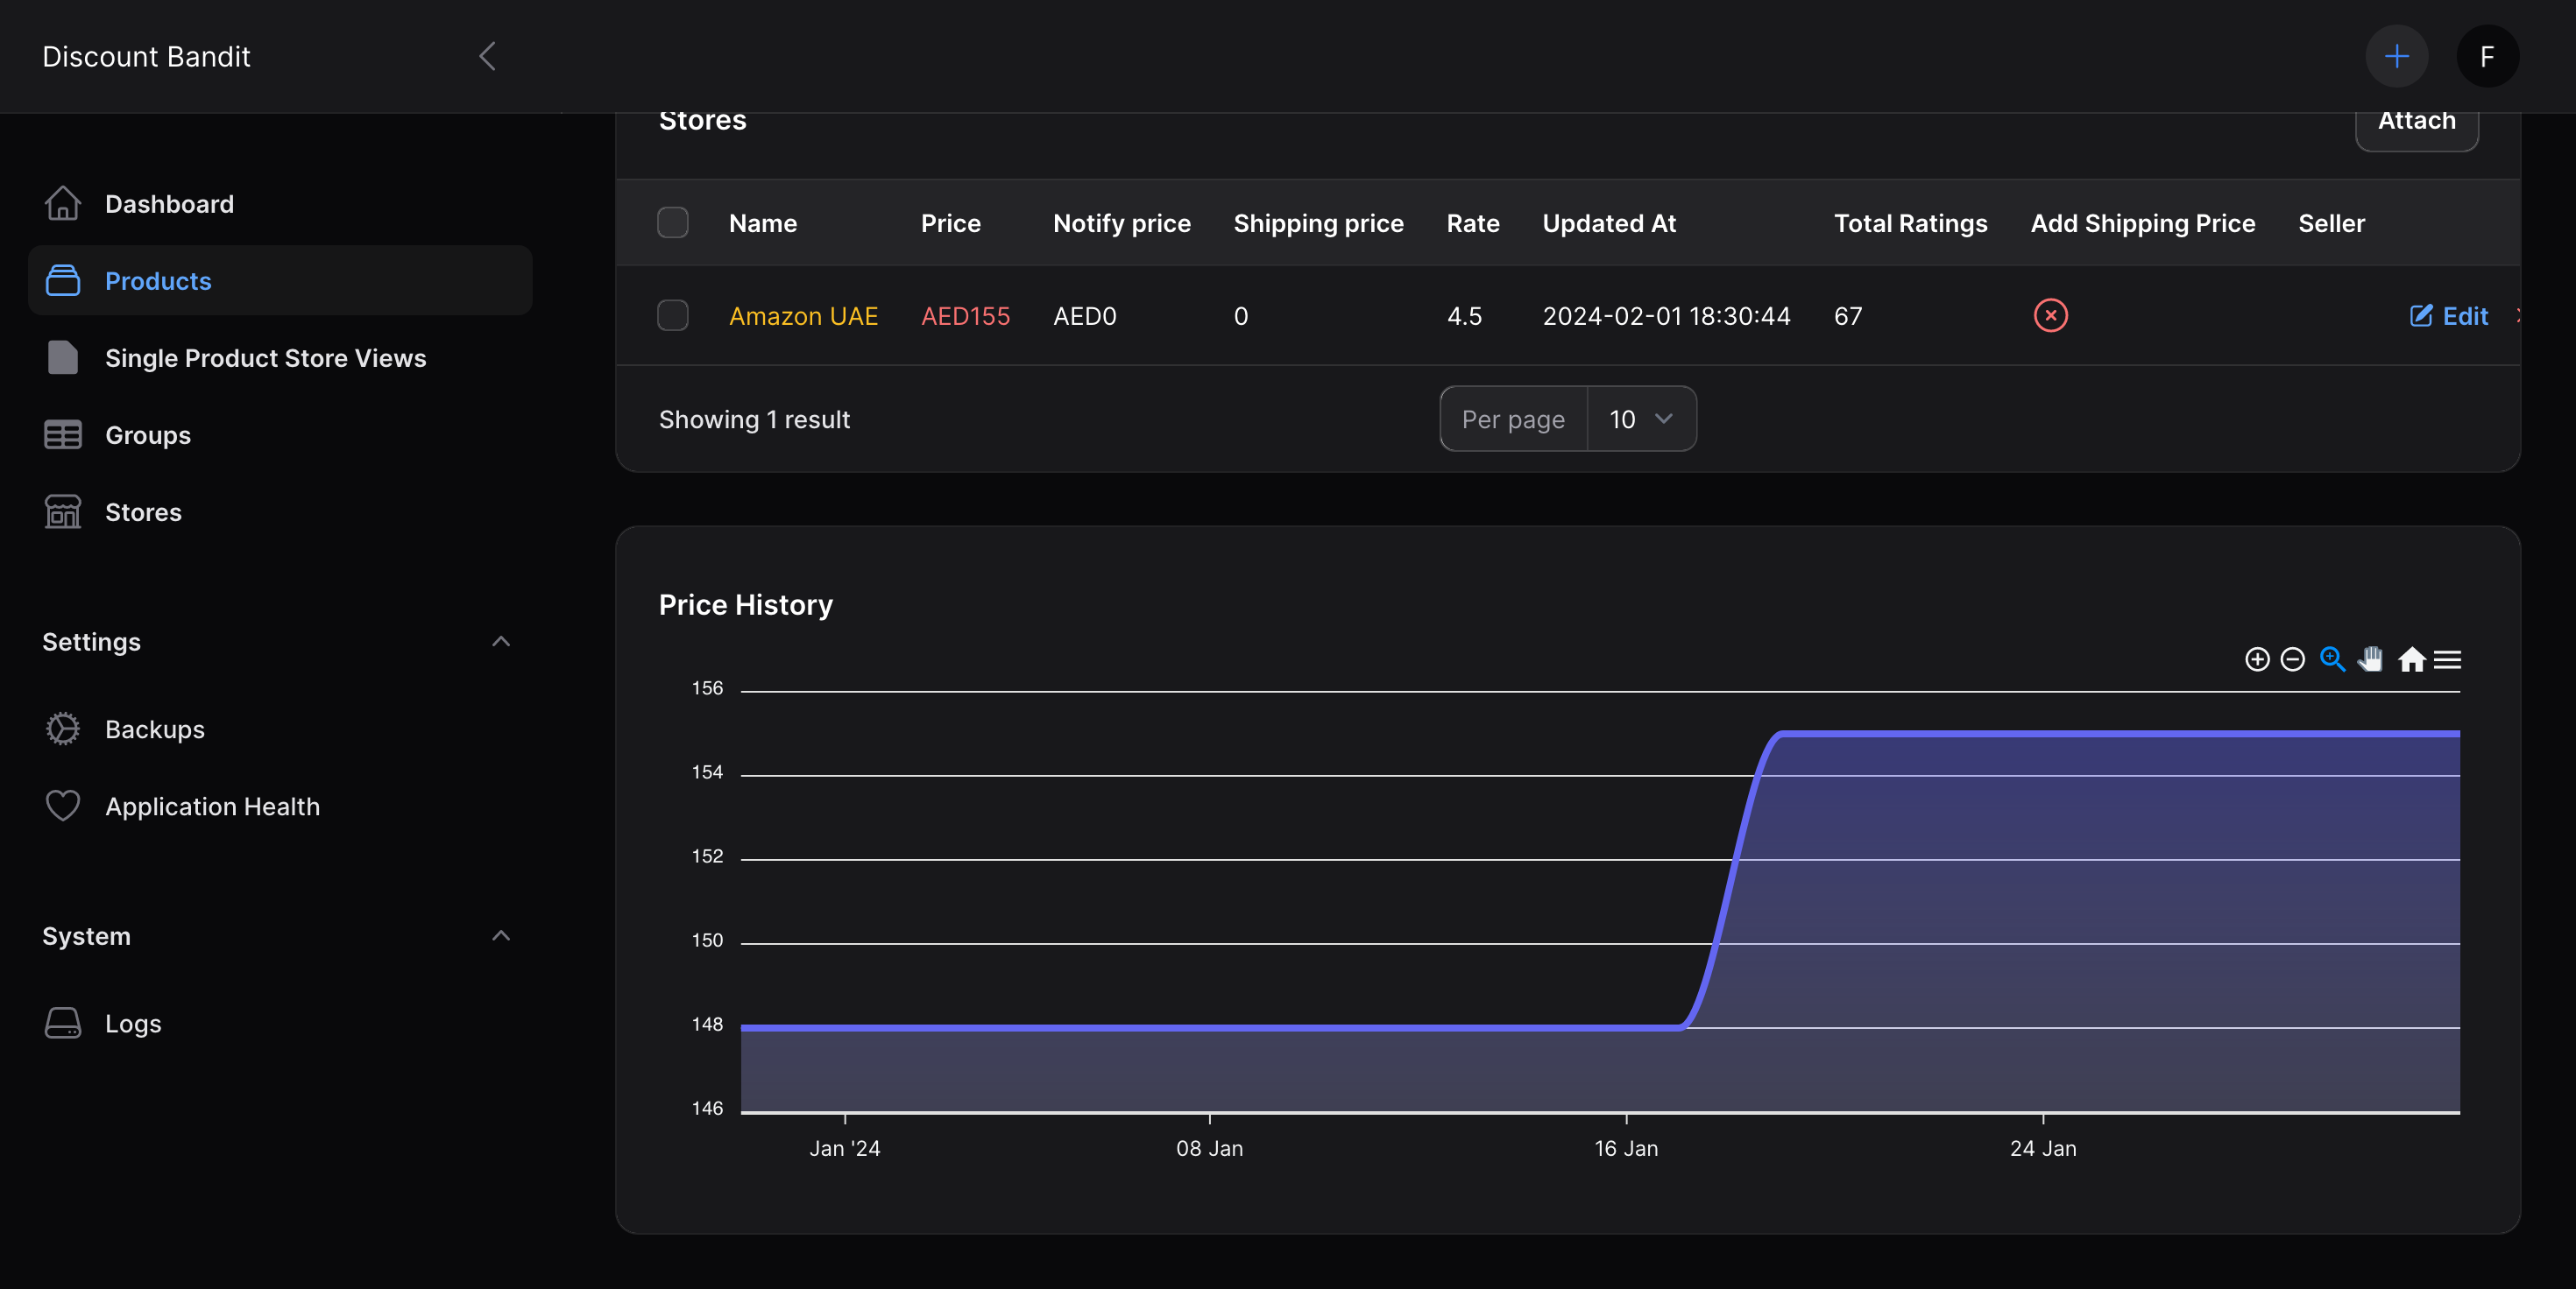Click the Price History heading
Screen dimensions: 2576x1289
[x=745, y=603]
